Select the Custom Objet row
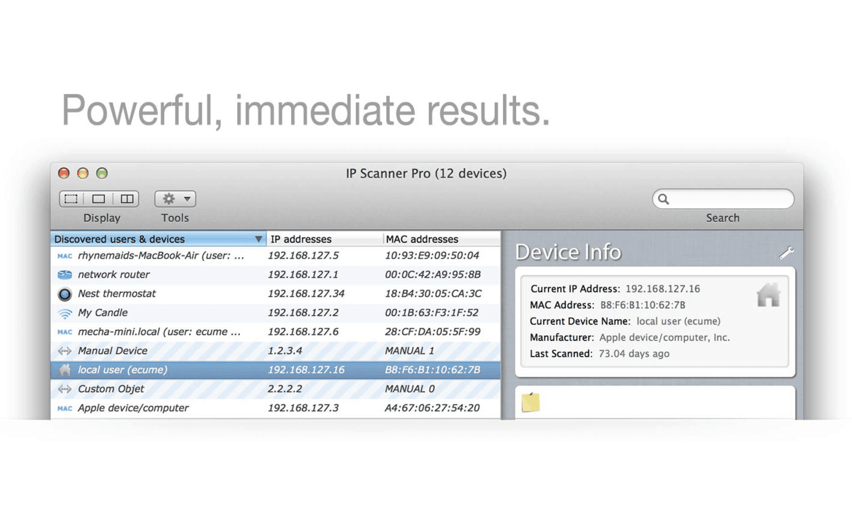852x531 pixels. tap(276, 389)
